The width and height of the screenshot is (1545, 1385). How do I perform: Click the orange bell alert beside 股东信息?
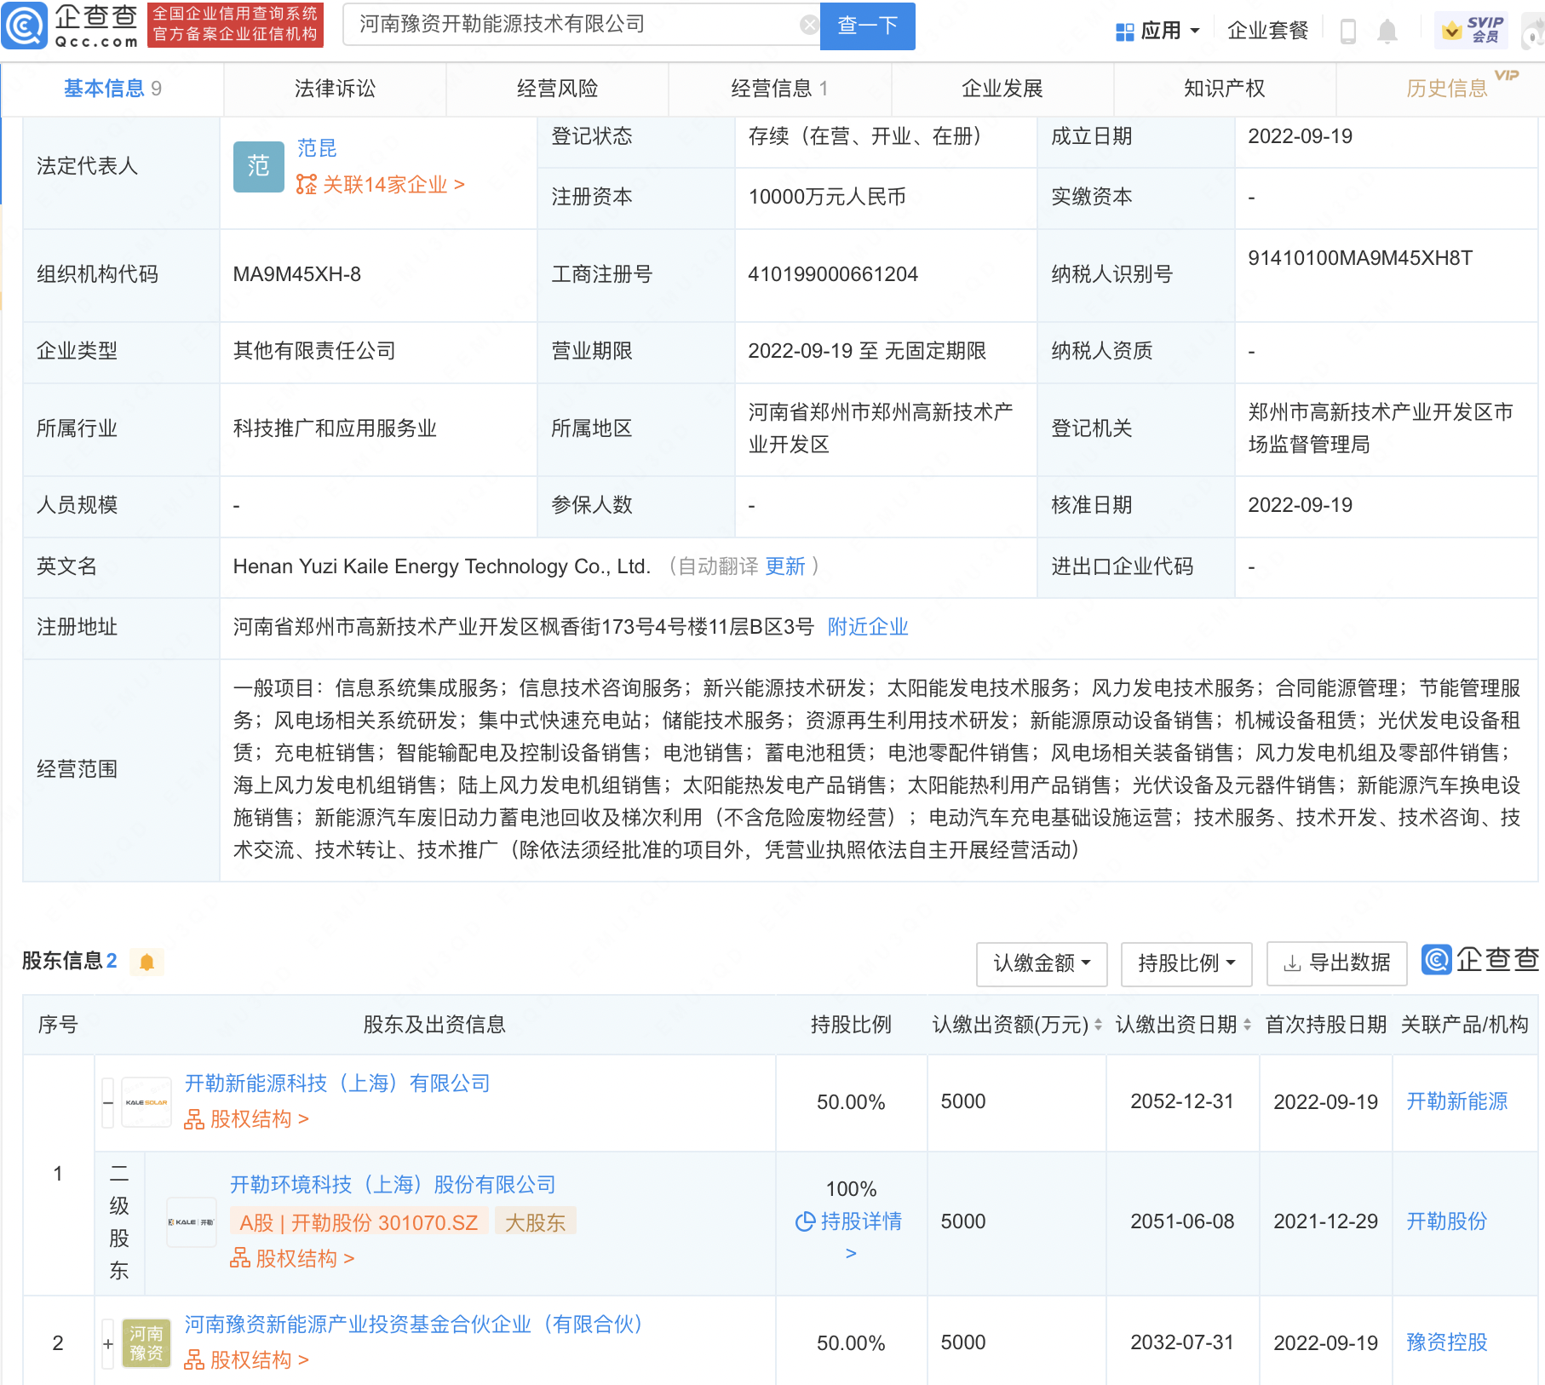(x=146, y=962)
